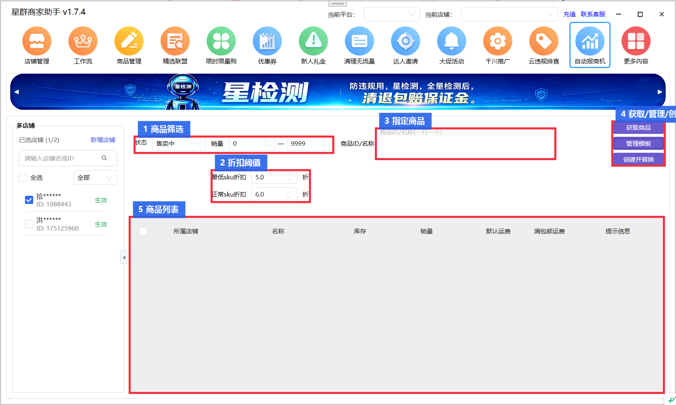This screenshot has height=405, width=676.
Task: Click the 新增店铺 add store link
Action: [x=103, y=140]
